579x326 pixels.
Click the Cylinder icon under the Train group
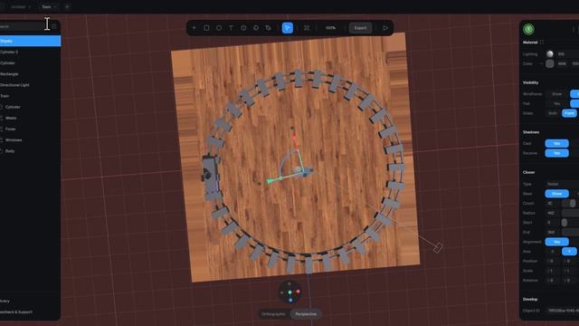1,107
